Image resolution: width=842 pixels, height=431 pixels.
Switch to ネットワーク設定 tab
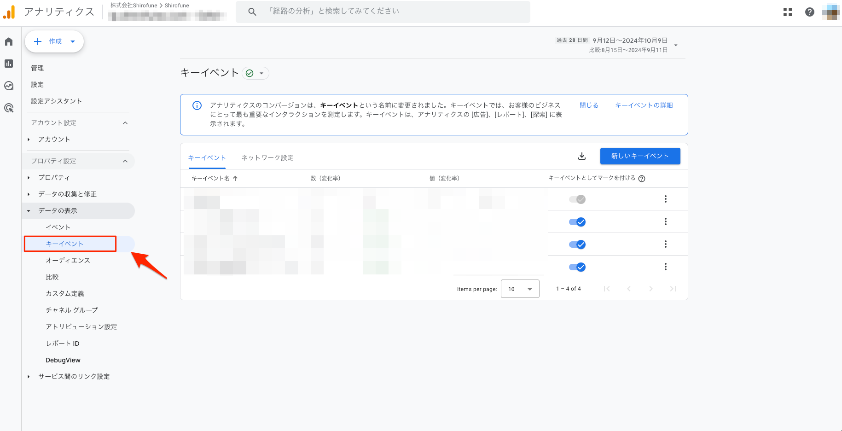pos(267,158)
